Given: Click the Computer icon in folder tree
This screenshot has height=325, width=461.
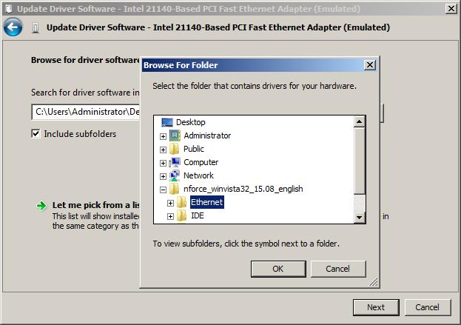Looking at the screenshot, I should pos(175,162).
